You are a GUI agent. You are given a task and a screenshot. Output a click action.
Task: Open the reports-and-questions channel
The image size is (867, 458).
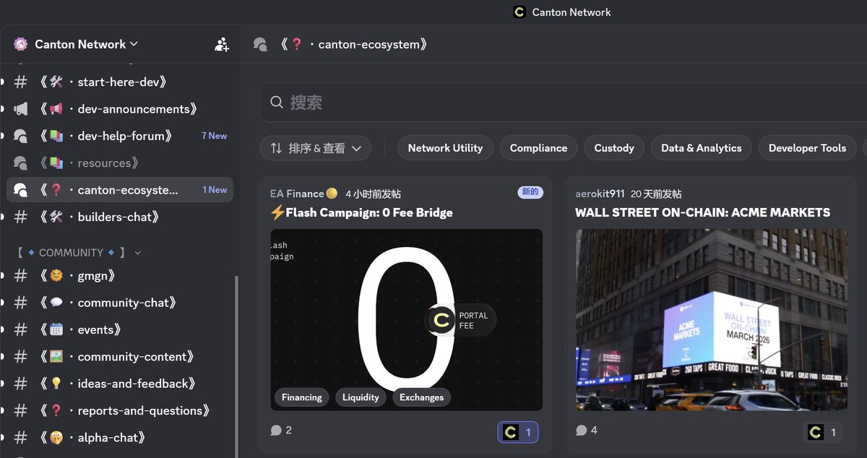120,411
